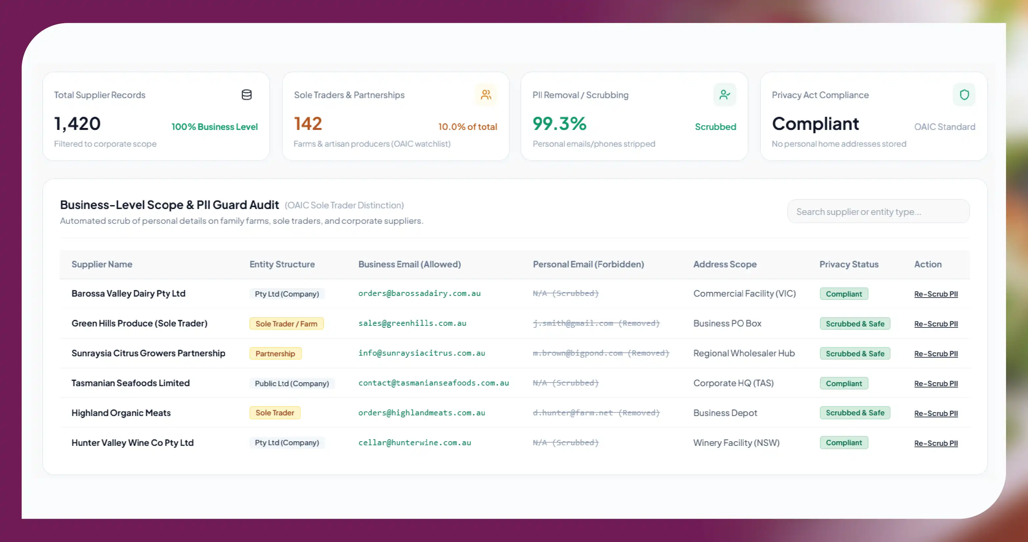Click sales@greenhills.com.au email
The width and height of the screenshot is (1028, 542).
(412, 323)
